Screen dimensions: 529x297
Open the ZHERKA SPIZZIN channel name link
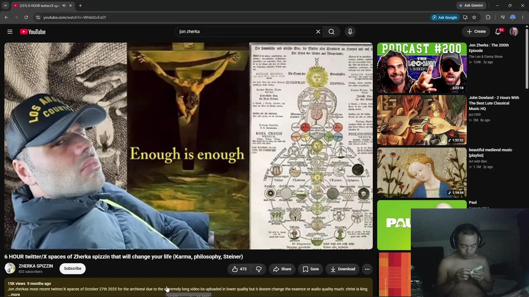pyautogui.click(x=36, y=266)
